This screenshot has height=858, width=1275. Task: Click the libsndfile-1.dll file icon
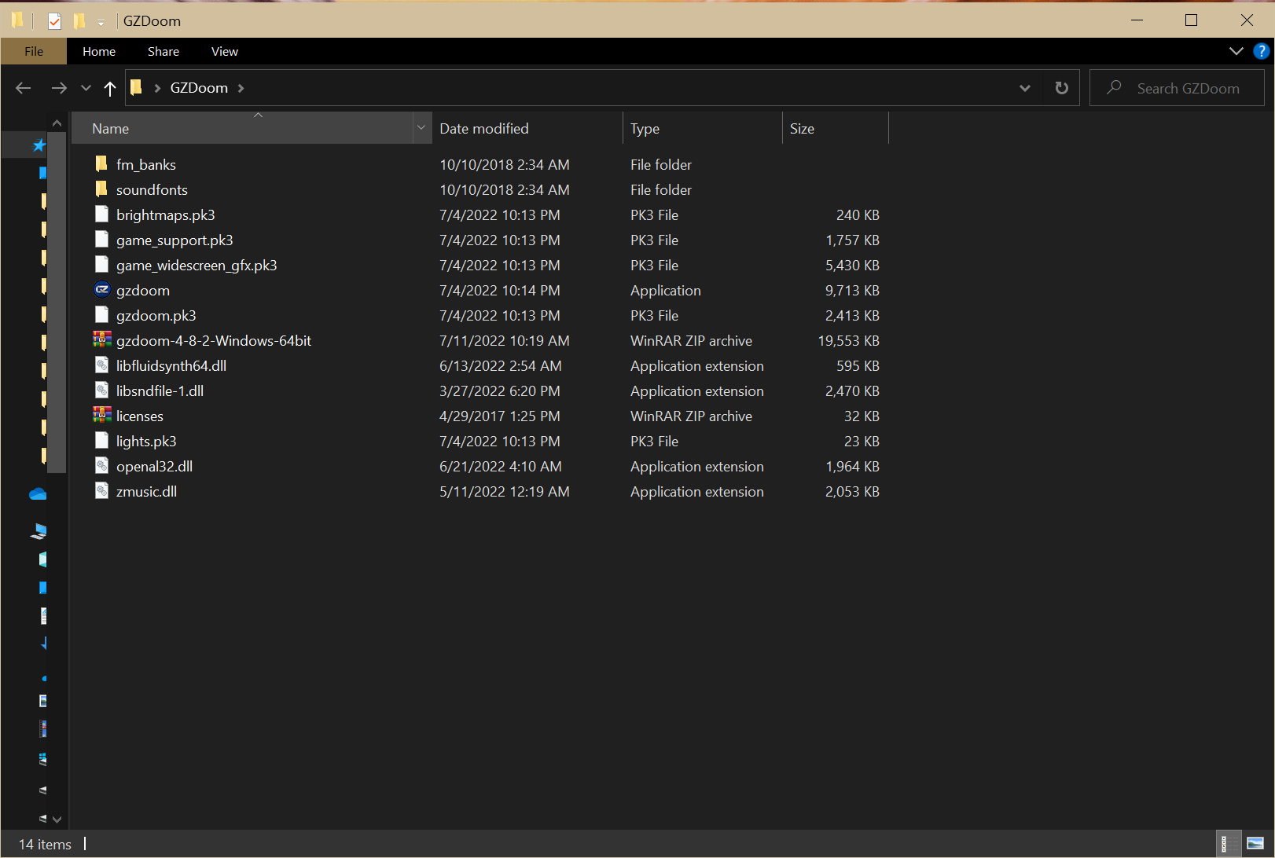tap(101, 390)
